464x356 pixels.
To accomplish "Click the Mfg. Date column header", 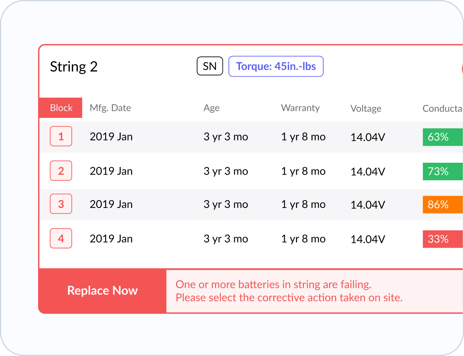I will [110, 108].
